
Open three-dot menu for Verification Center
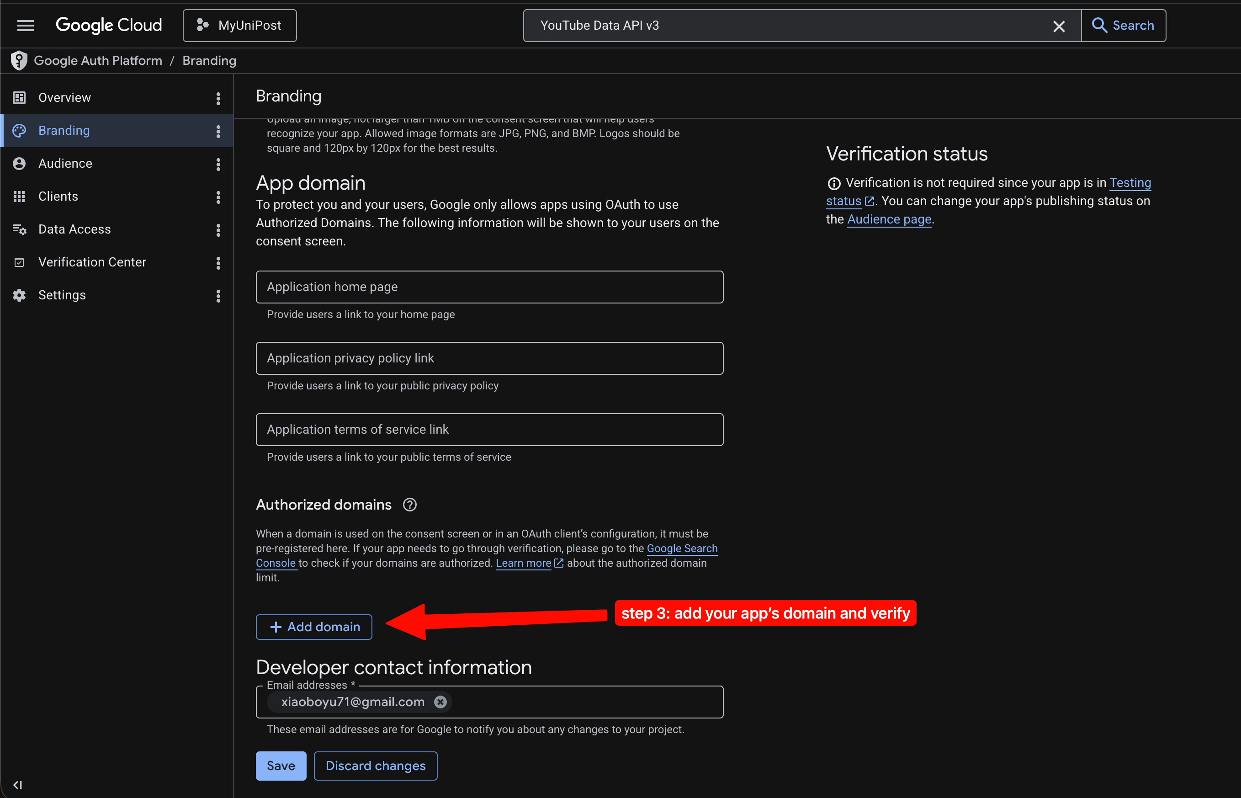(x=218, y=263)
